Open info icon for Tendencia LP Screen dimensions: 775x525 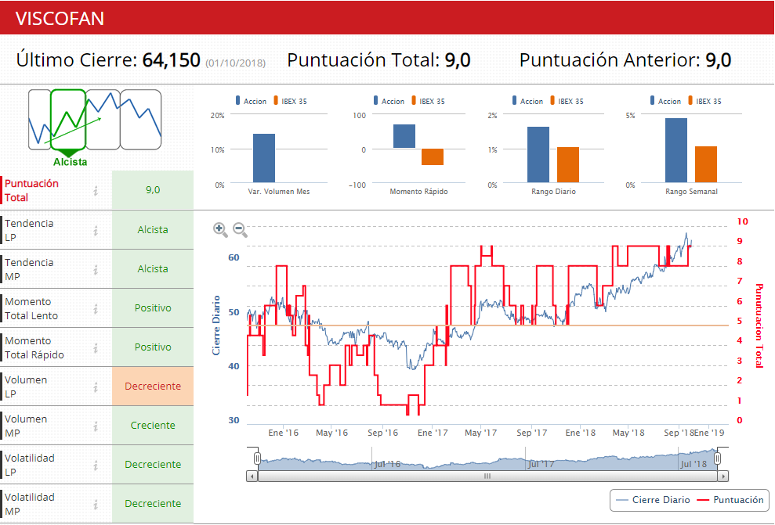click(96, 231)
